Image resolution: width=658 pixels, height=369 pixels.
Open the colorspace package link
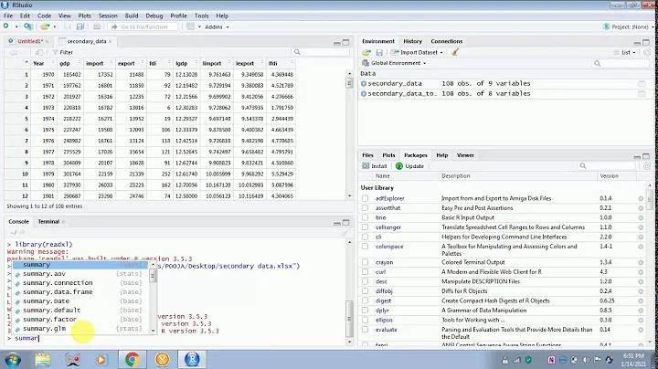click(x=389, y=247)
